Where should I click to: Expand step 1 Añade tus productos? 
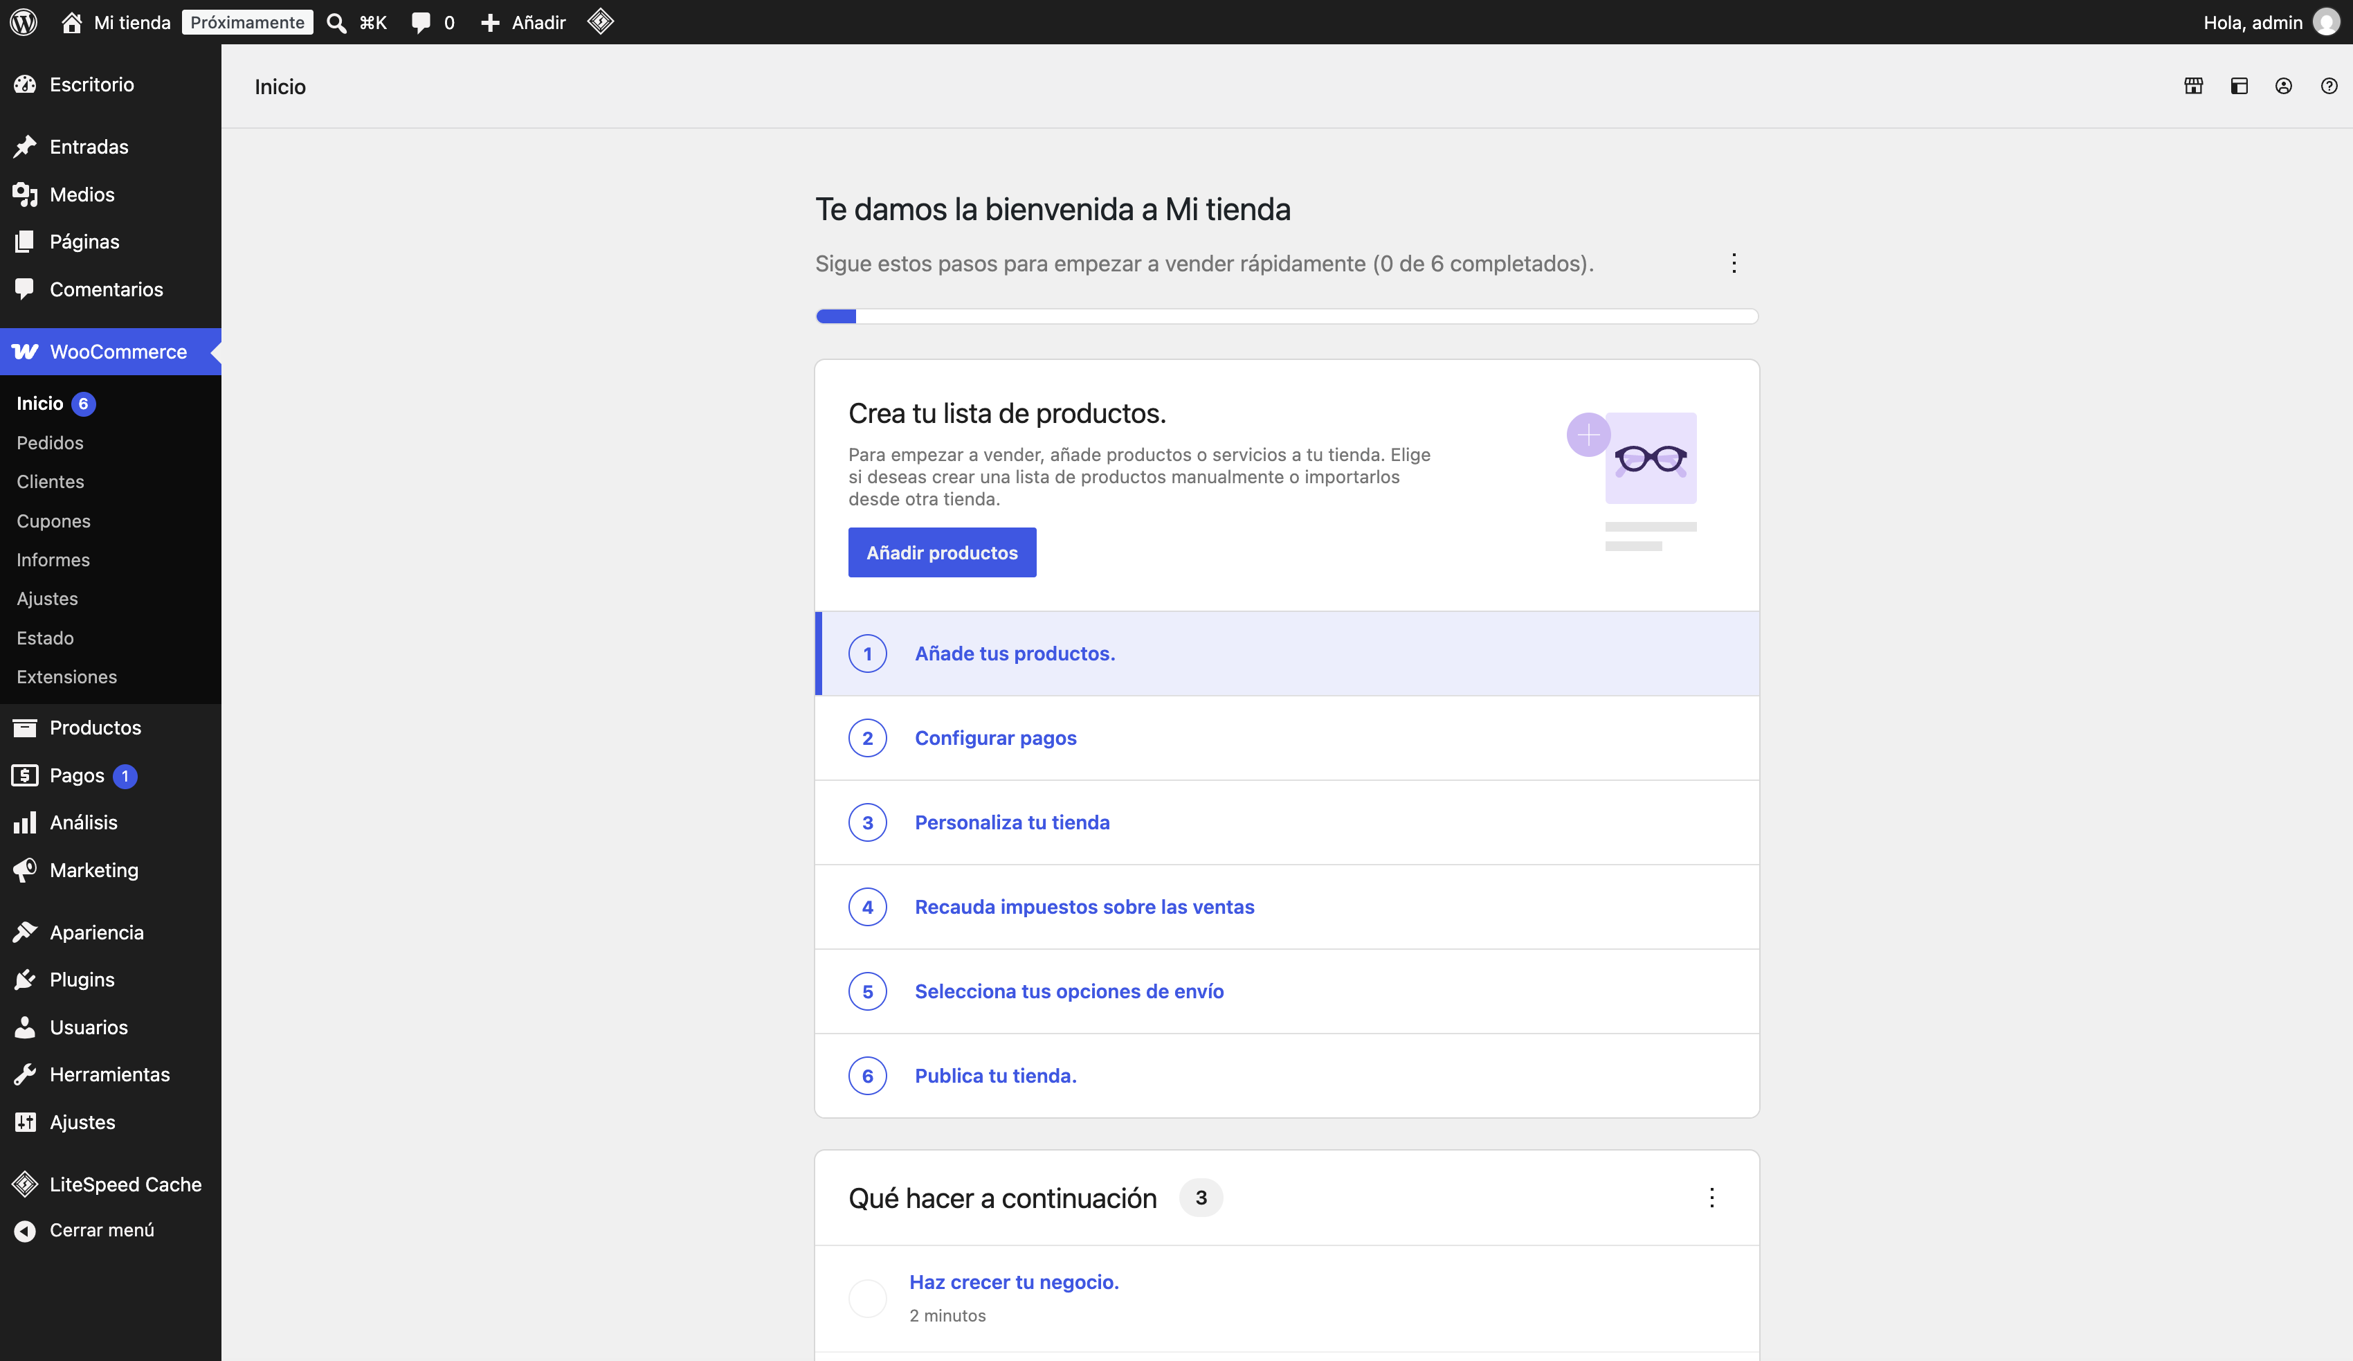(1287, 654)
